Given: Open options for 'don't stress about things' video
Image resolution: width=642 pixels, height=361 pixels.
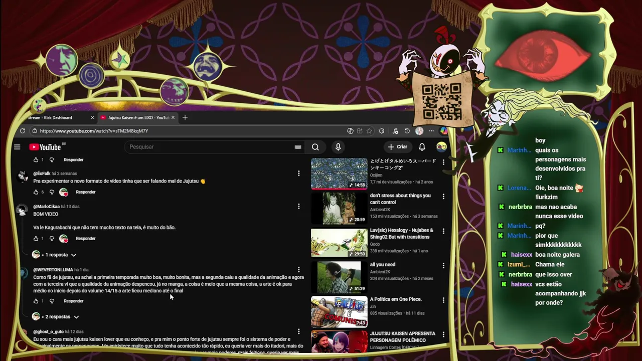Looking at the screenshot, I should (x=443, y=197).
